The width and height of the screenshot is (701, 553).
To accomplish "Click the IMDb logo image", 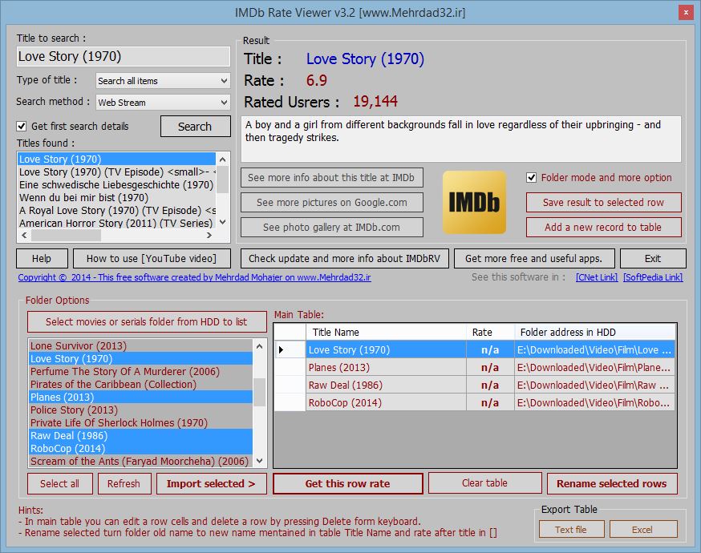I will pos(474,202).
